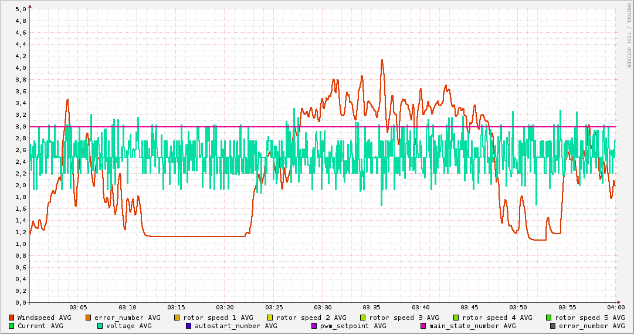Click the dark gray error_number AVG swatch
This screenshot has width=634, height=334.
[553, 326]
